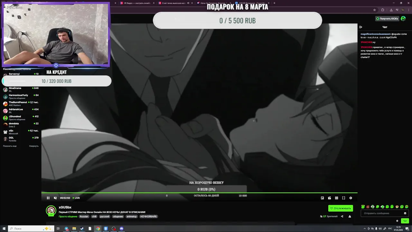Open browser downloads icon
Screen dimensions: 412x232
pos(391,10)
